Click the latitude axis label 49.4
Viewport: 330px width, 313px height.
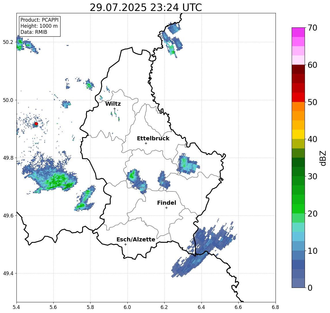(x=8, y=273)
